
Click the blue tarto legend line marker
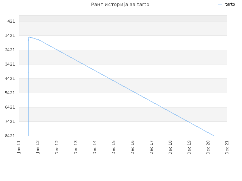220,5
